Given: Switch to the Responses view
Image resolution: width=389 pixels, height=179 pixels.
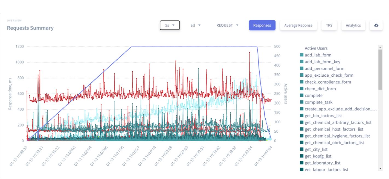Looking at the screenshot, I should (x=262, y=25).
